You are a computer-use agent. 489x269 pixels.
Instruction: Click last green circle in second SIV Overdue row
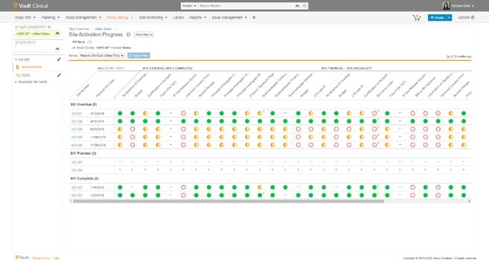464,121
